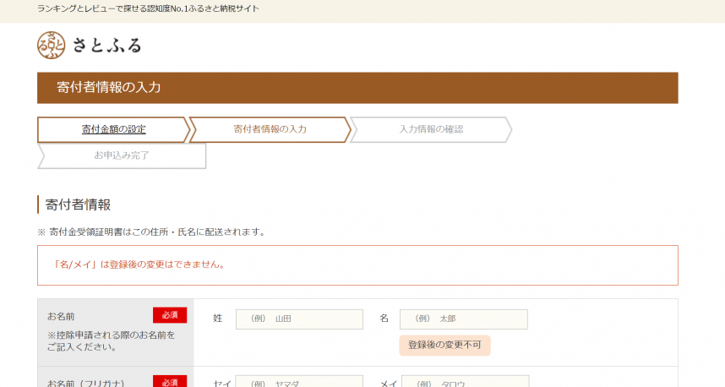Click the 寄付者情報 section heading
725x387 pixels.
[78, 204]
